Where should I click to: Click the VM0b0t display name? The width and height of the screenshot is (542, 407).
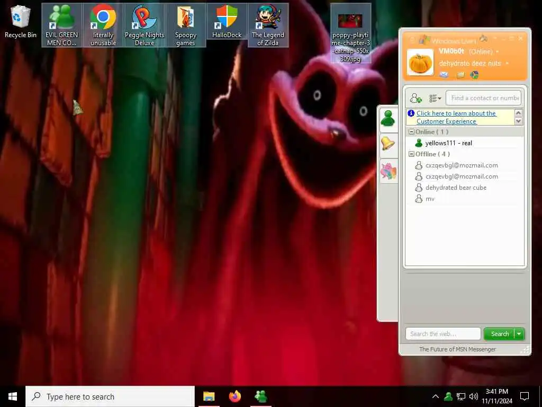click(451, 51)
